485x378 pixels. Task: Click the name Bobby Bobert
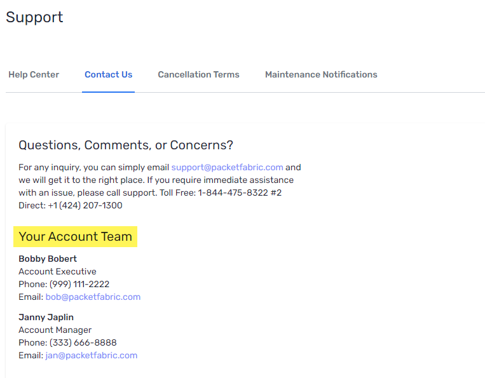[48, 259]
